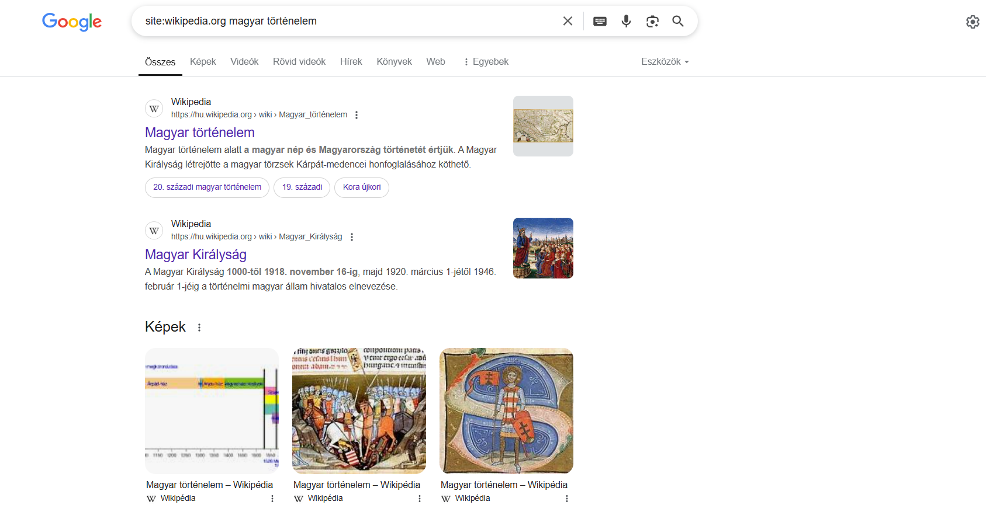
Task: Open more options for Magyar_Királyság result
Action: tap(352, 237)
